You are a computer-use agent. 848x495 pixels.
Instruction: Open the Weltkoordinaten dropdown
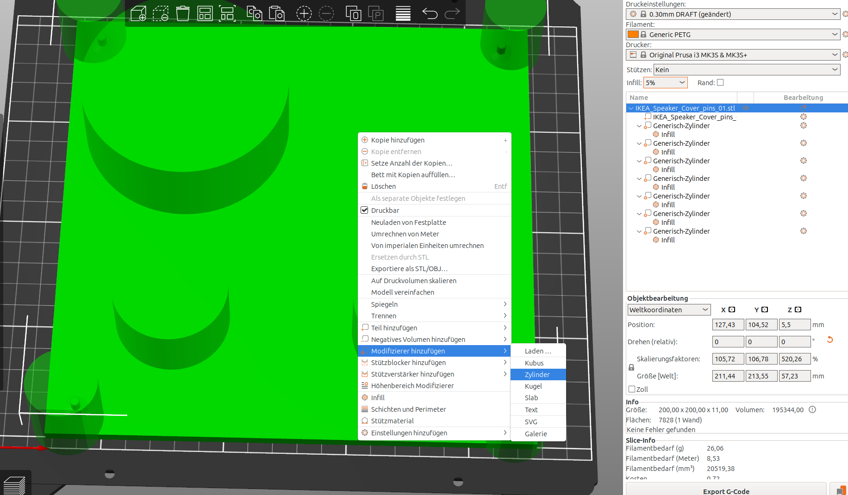click(669, 309)
